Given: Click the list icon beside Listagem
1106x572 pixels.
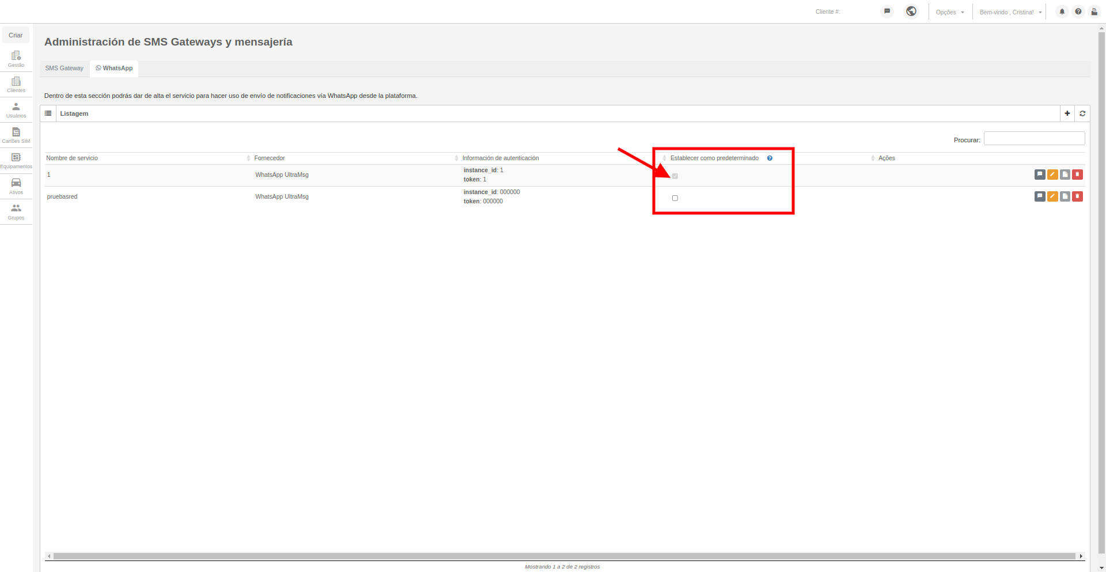Looking at the screenshot, I should [x=48, y=113].
